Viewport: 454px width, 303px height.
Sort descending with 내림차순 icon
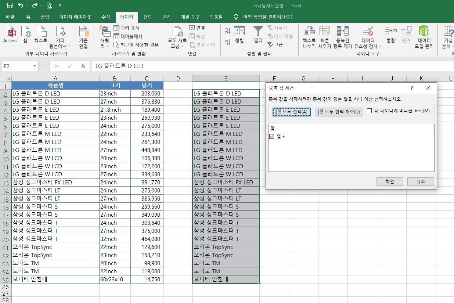228,42
